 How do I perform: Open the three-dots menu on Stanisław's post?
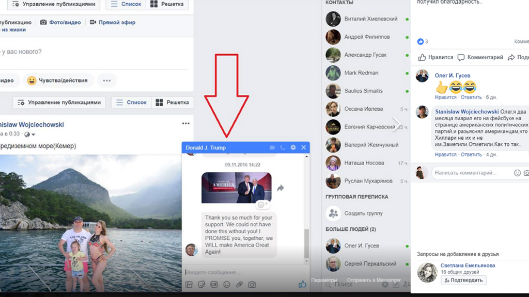tap(186, 124)
